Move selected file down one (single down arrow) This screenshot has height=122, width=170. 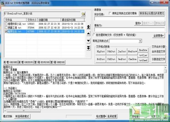click(x=88, y=41)
